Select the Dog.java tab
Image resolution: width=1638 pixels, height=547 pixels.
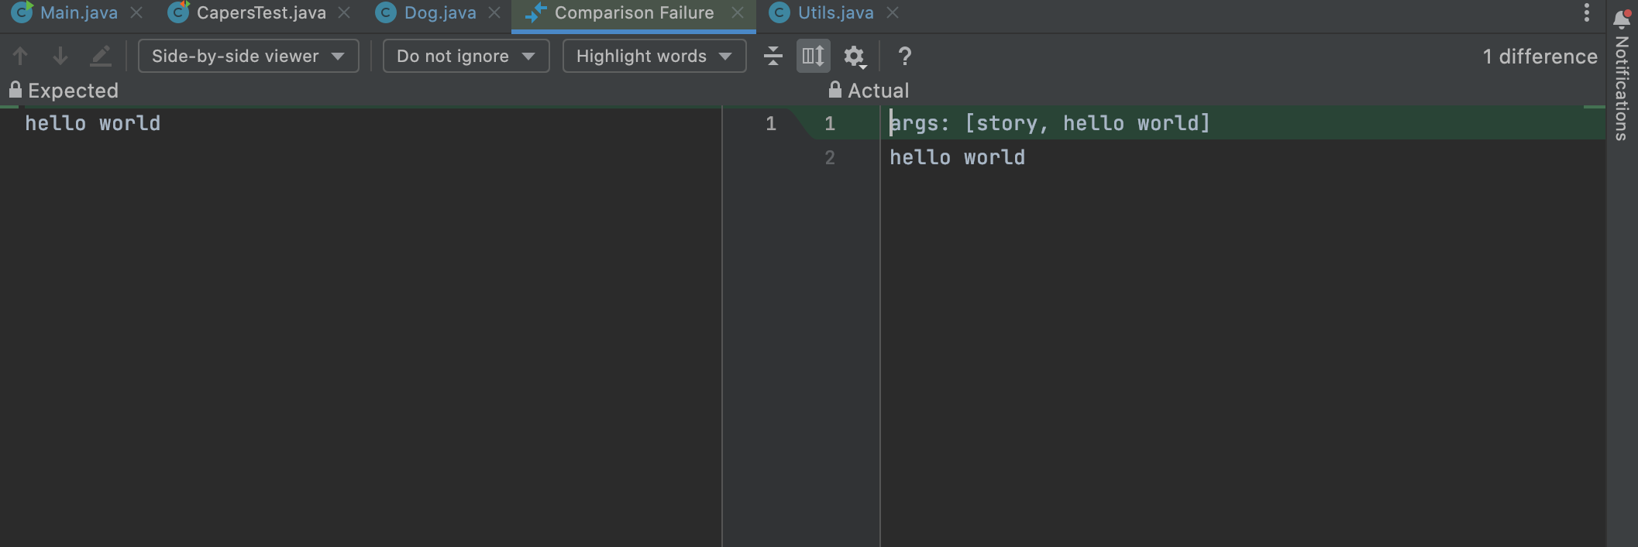tap(439, 12)
